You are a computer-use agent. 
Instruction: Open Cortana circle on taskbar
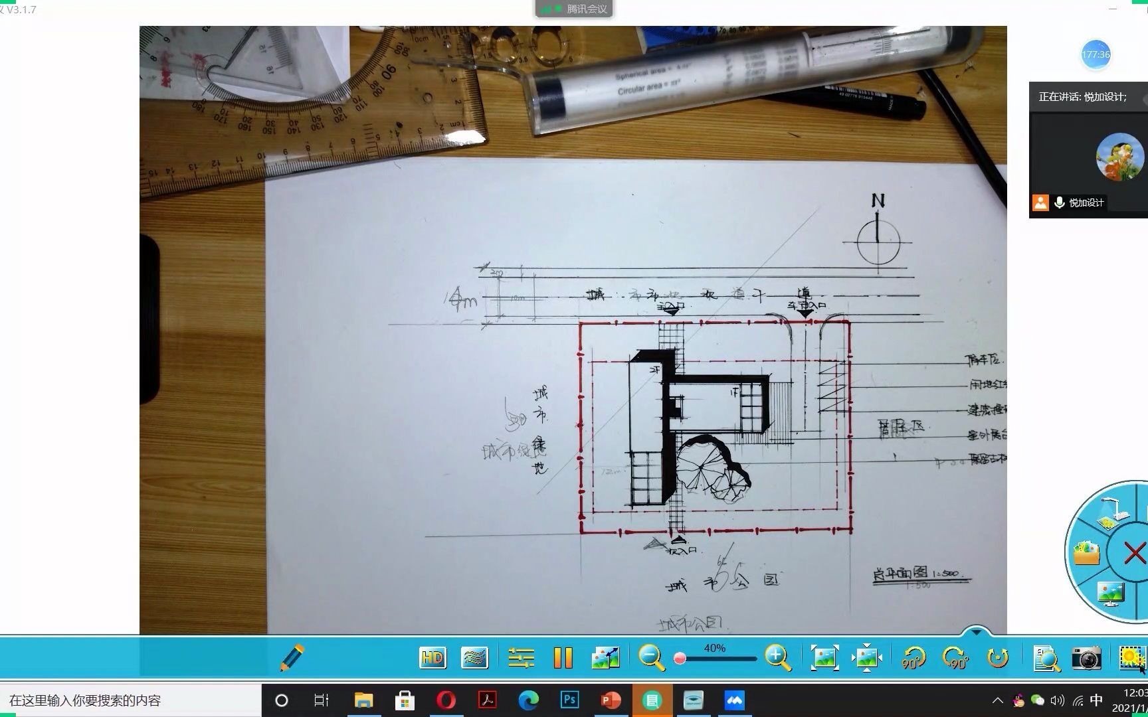[281, 700]
